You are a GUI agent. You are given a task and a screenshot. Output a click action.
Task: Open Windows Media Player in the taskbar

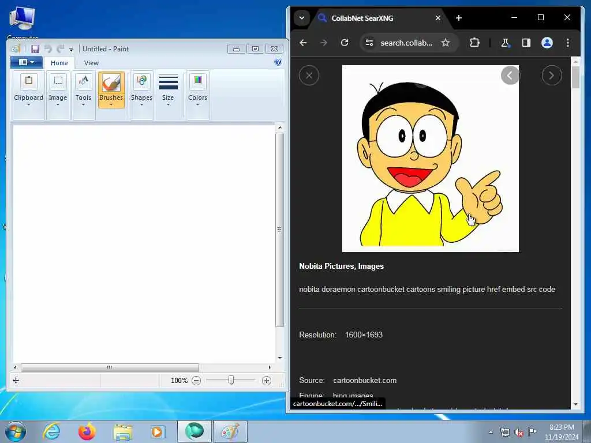tap(158, 431)
